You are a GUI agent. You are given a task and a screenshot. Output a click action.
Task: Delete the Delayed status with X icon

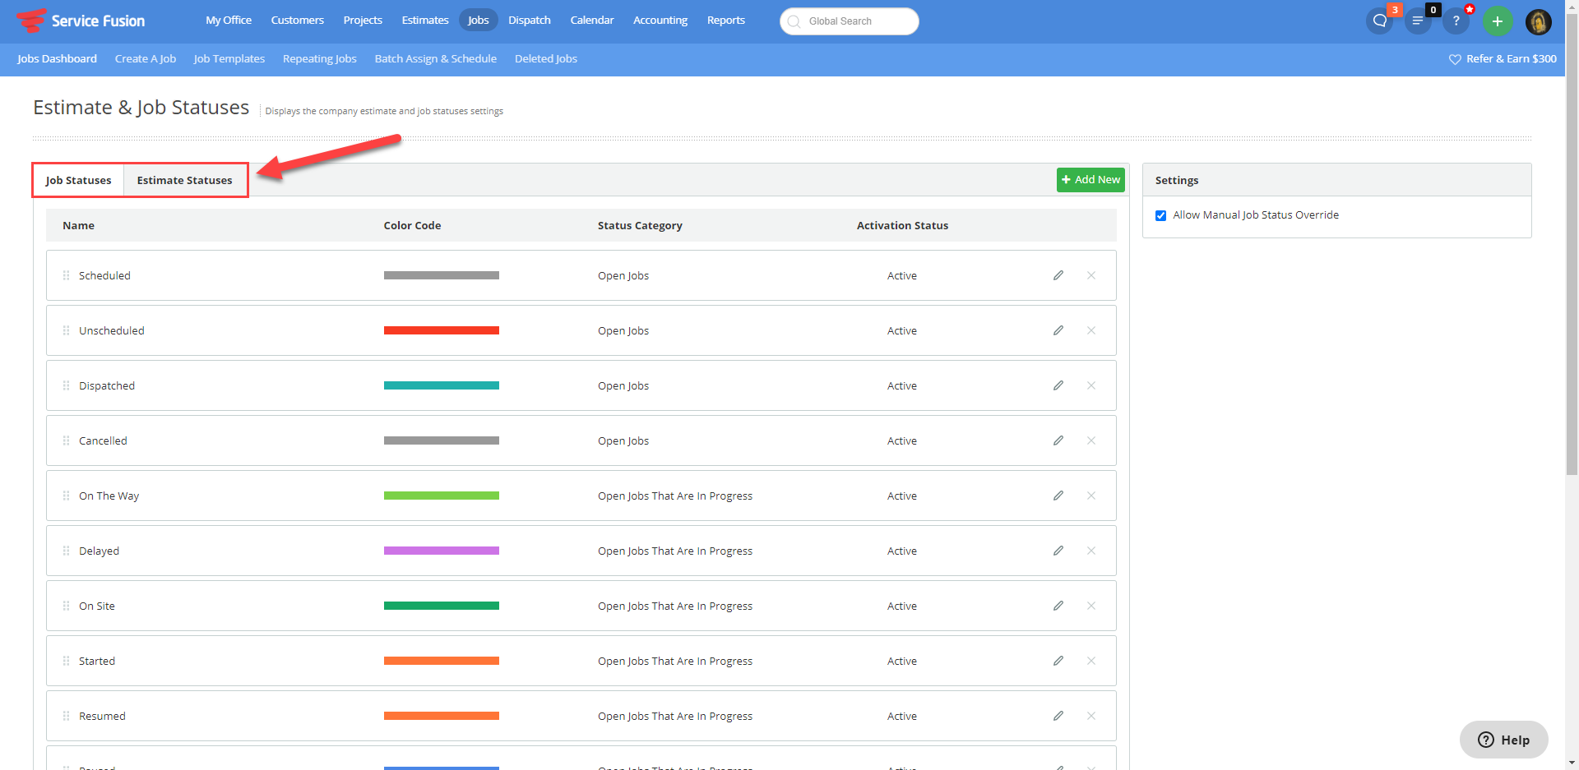pyautogui.click(x=1091, y=551)
